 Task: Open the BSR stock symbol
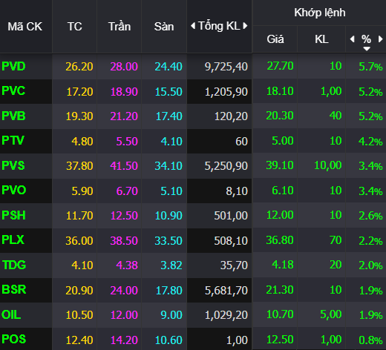pyautogui.click(x=14, y=289)
